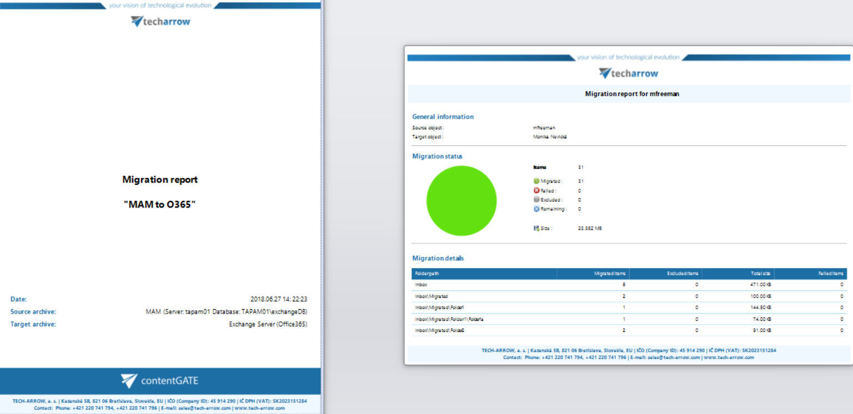
Task: Click the green migration status pie chart
Action: (461, 201)
